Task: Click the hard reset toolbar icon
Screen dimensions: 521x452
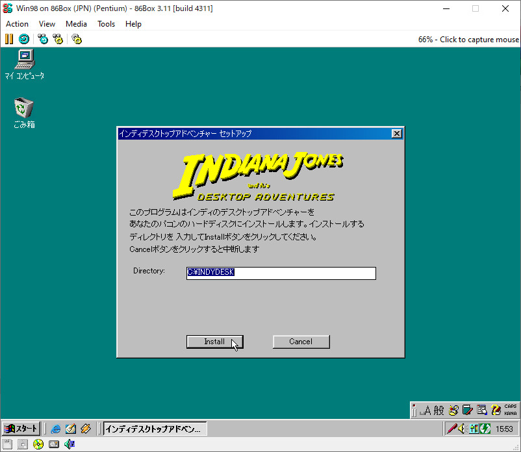Action: 24,39
